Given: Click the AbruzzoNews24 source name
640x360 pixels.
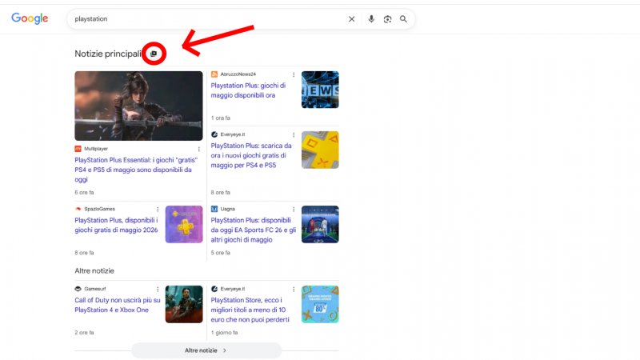Looking at the screenshot, I should click(238, 74).
